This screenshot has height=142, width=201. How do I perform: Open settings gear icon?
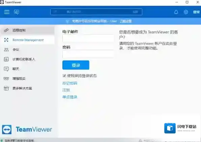[x=186, y=12]
